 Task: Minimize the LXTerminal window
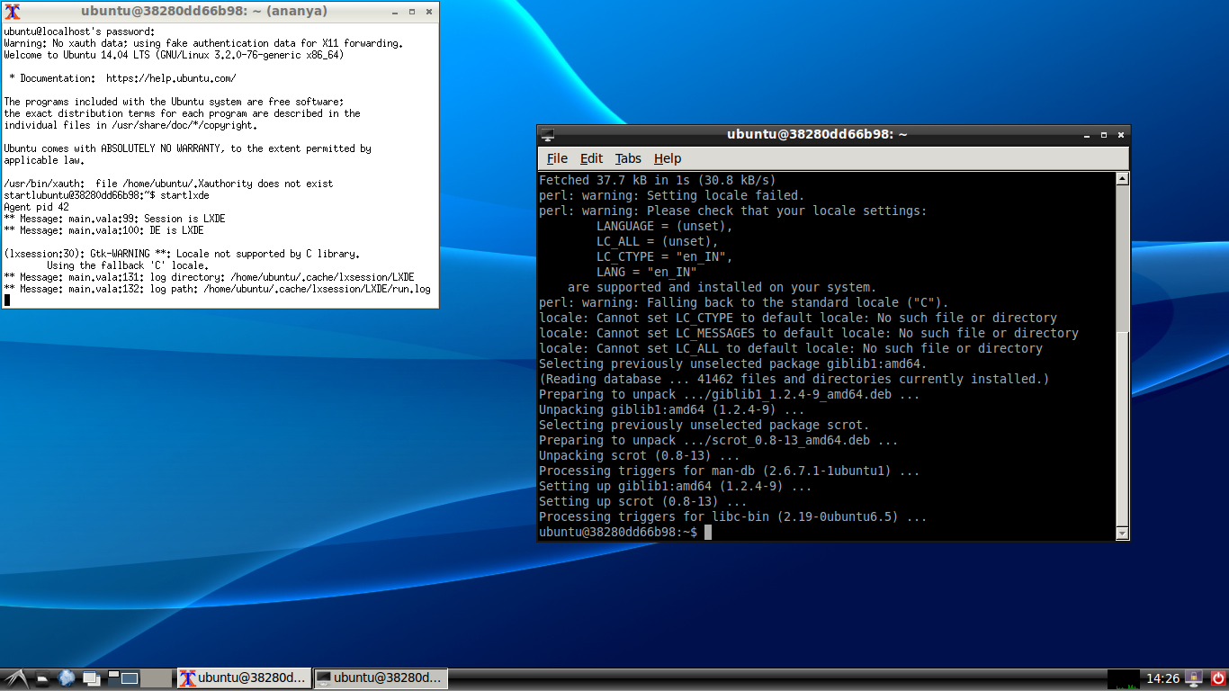click(1086, 135)
